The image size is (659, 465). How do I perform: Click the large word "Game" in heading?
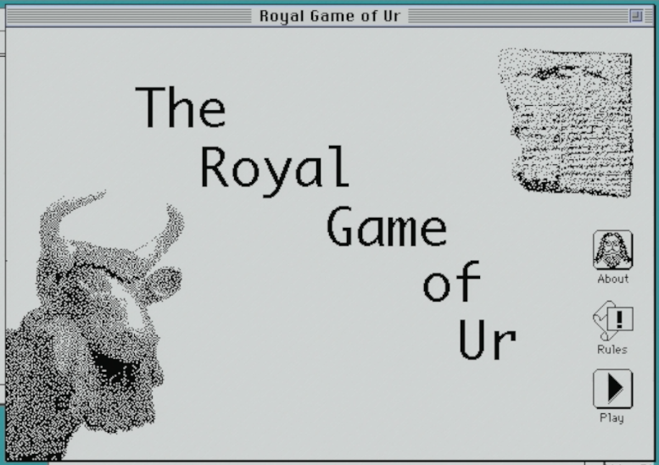click(386, 227)
